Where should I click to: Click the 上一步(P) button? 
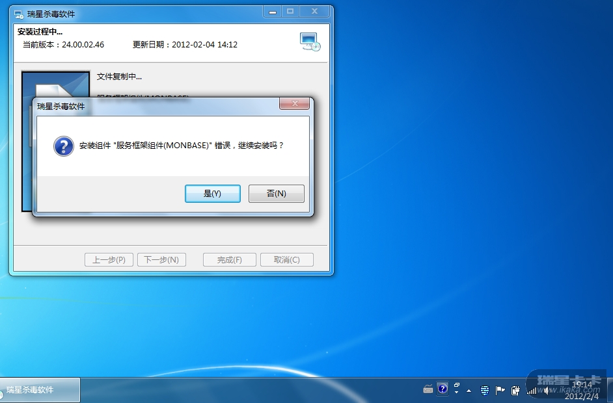tap(109, 260)
